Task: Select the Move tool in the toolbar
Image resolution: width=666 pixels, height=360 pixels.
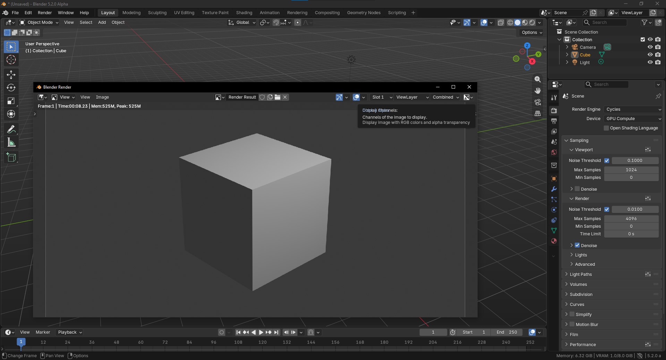Action: click(x=11, y=74)
